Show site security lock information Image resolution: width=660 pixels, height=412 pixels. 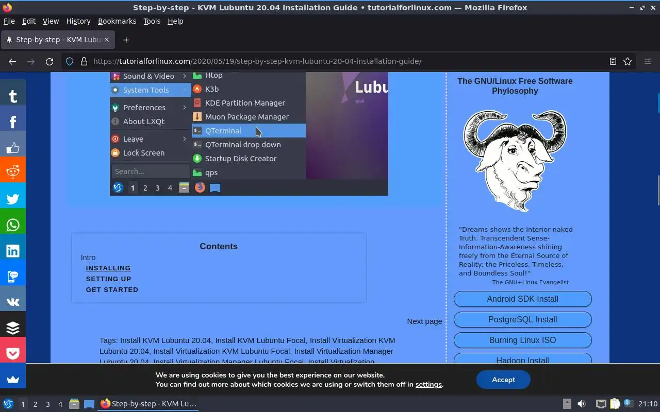click(x=84, y=61)
